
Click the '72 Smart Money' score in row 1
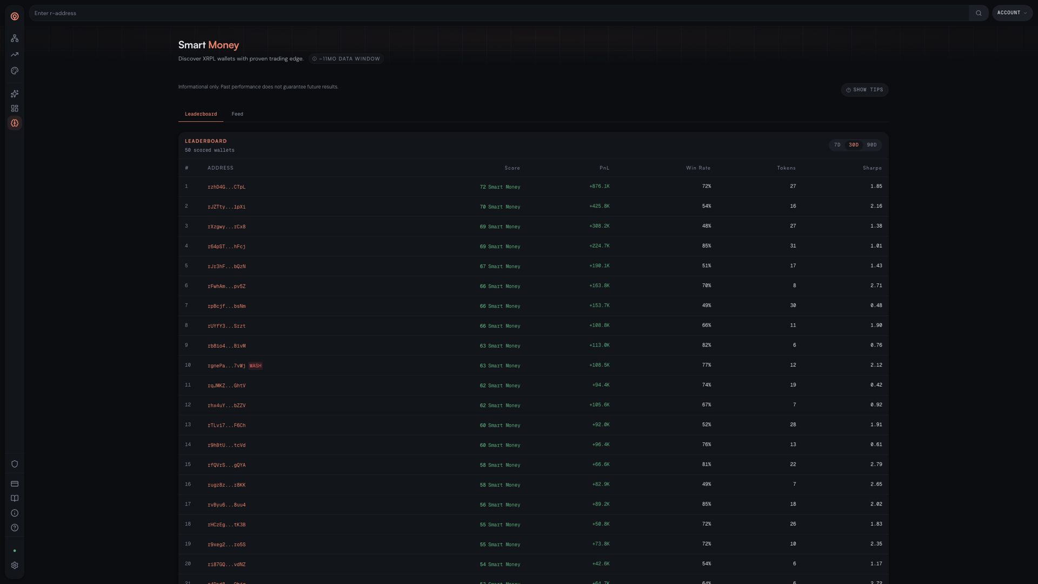point(500,187)
